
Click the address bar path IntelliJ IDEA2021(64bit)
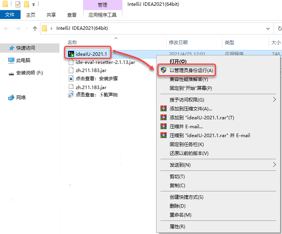tap(82, 28)
